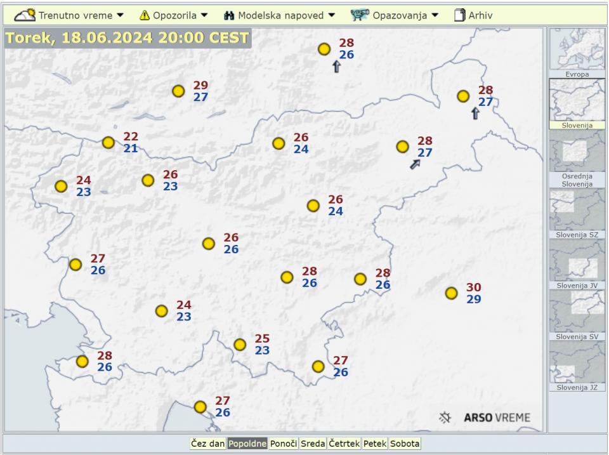Click the sun icon next to temperature 30/29
Image resolution: width=609 pixels, height=455 pixels.
click(x=451, y=293)
